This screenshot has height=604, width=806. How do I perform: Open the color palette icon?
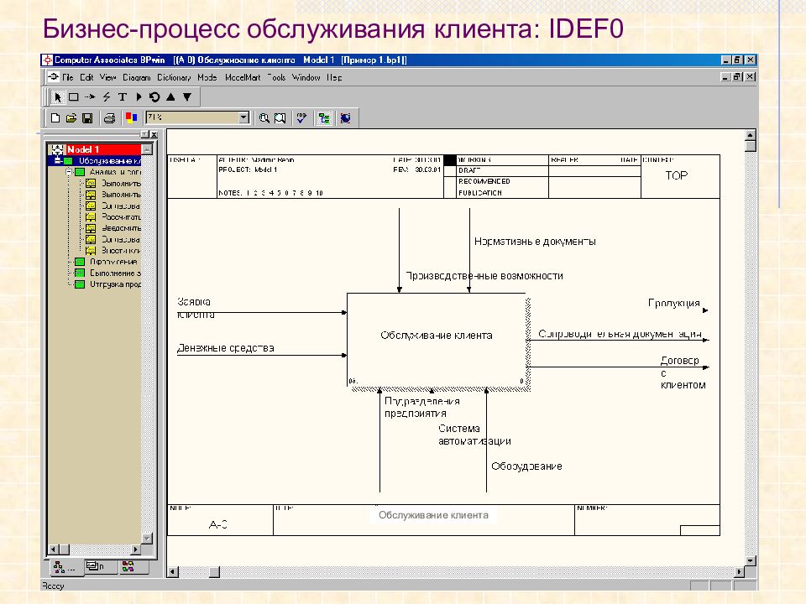coord(132,118)
